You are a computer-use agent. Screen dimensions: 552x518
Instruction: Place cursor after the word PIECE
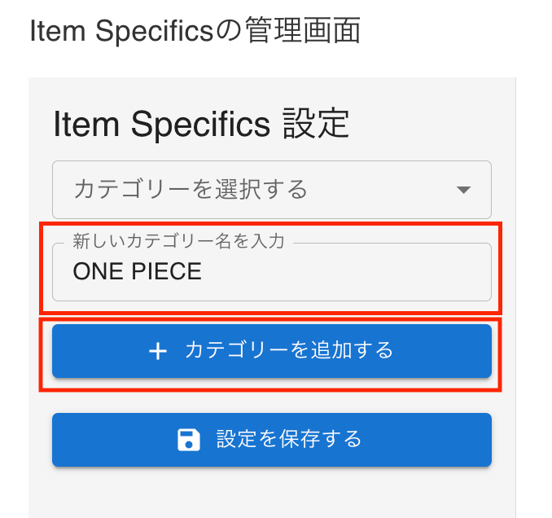[x=202, y=272]
